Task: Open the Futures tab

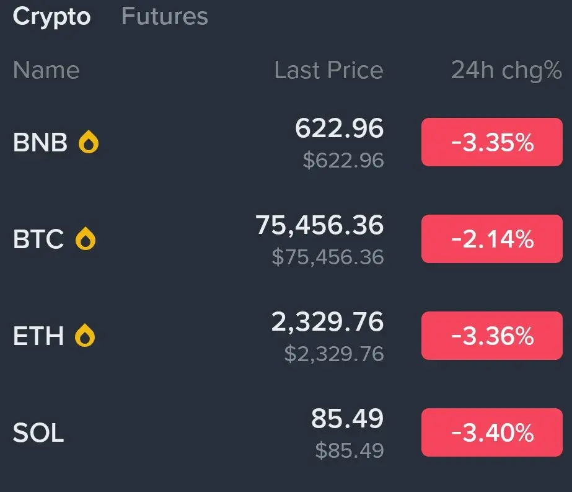Action: tap(164, 16)
